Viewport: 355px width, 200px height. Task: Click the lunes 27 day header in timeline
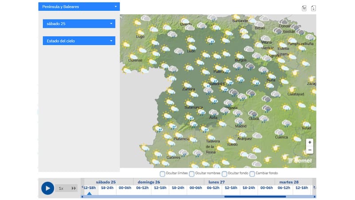coord(217,182)
